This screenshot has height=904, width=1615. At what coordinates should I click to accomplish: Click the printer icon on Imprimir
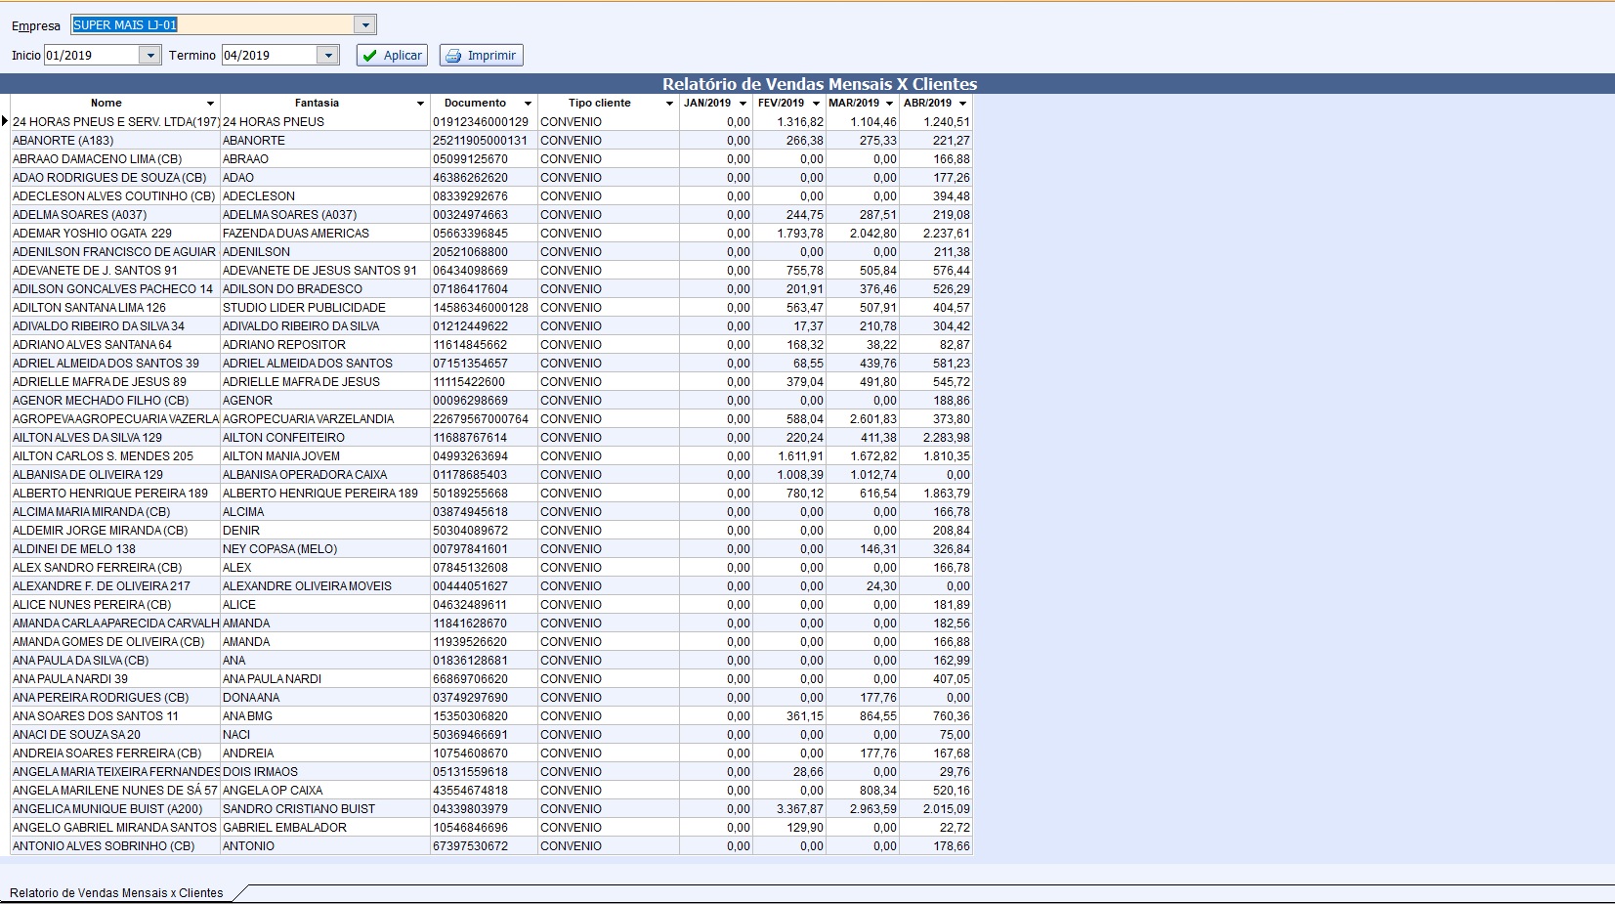(453, 56)
